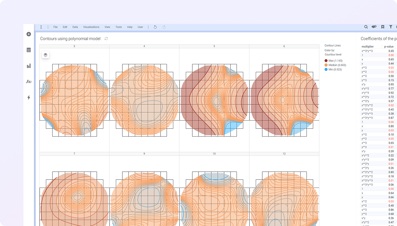Open the three-dot main menu
Image resolution: width=397 pixels, height=226 pixels.
(x=41, y=27)
